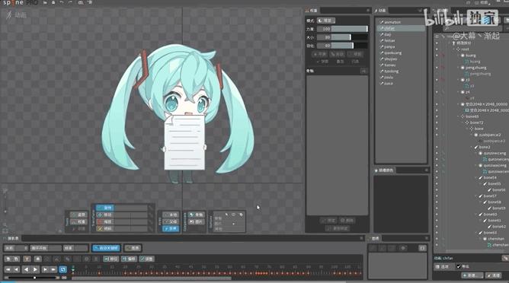The image size is (509, 283).
Task: Open the weight mode dropdown
Action: tap(326, 21)
